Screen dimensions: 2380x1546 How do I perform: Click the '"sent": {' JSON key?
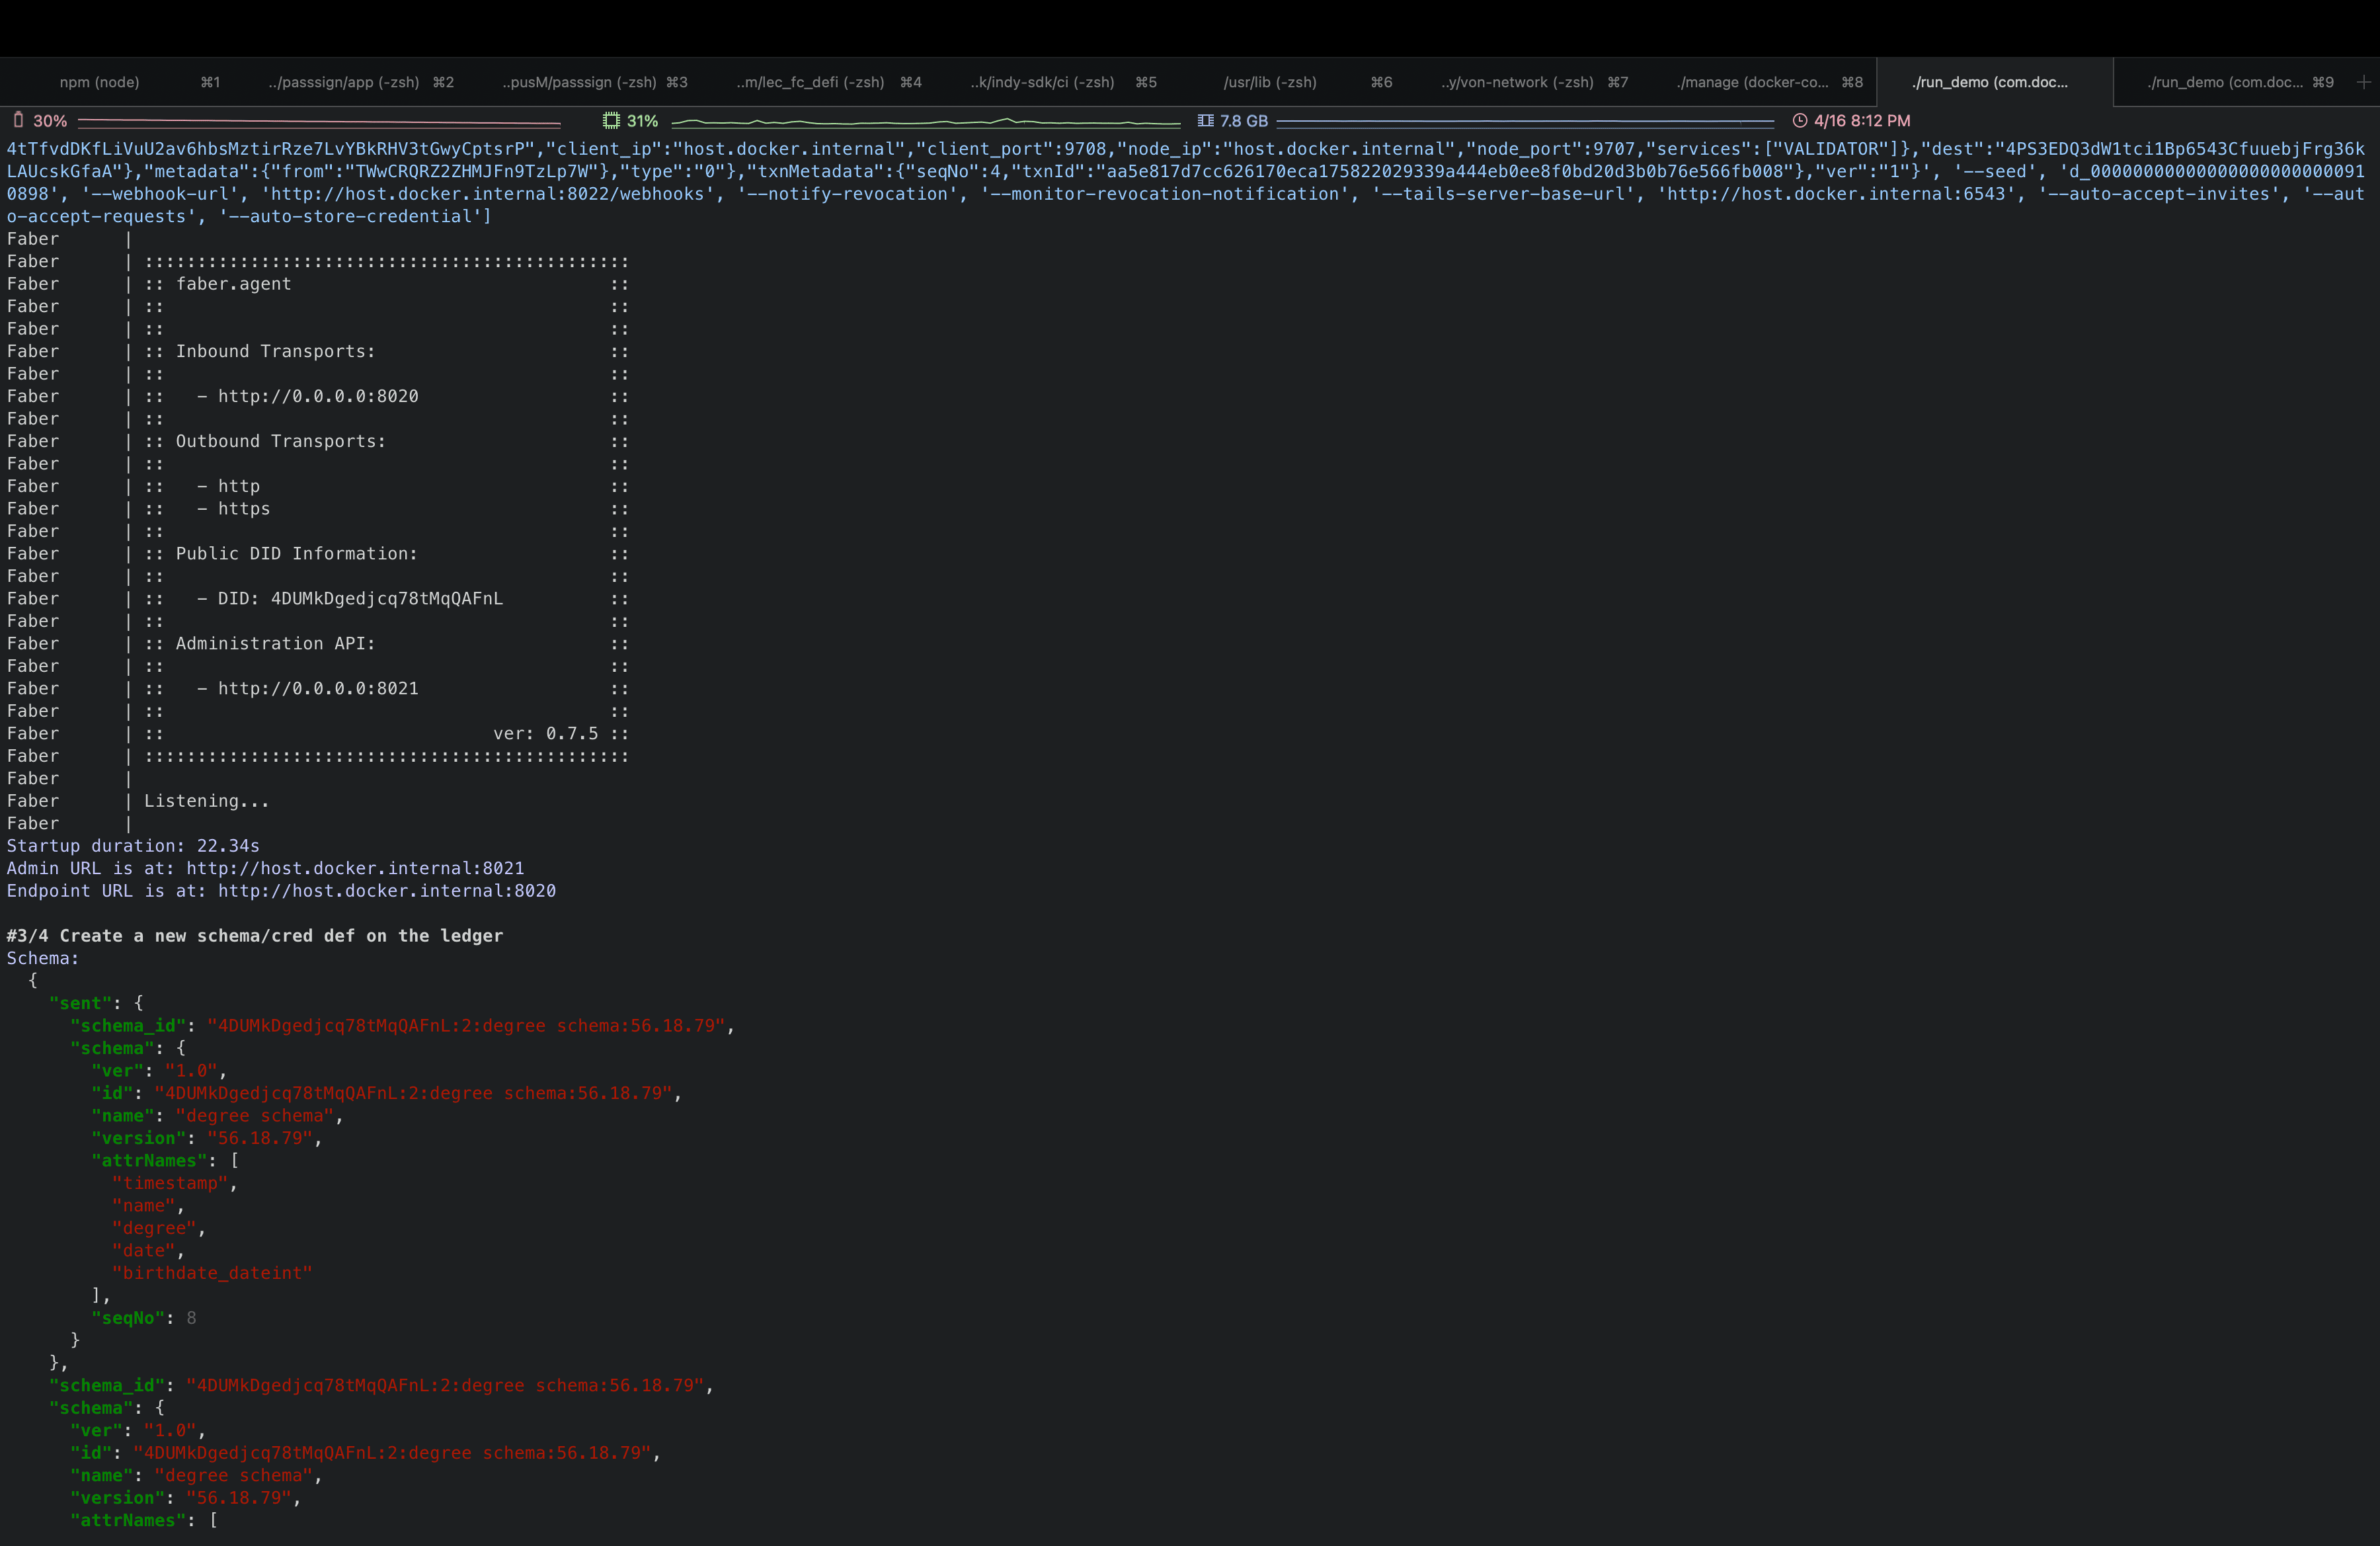[x=96, y=1003]
